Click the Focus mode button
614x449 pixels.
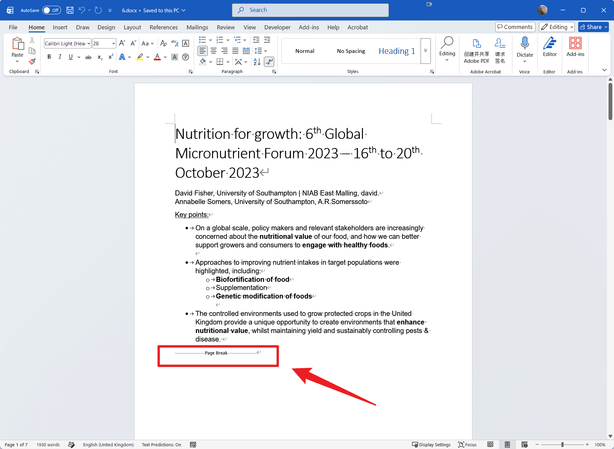(467, 445)
